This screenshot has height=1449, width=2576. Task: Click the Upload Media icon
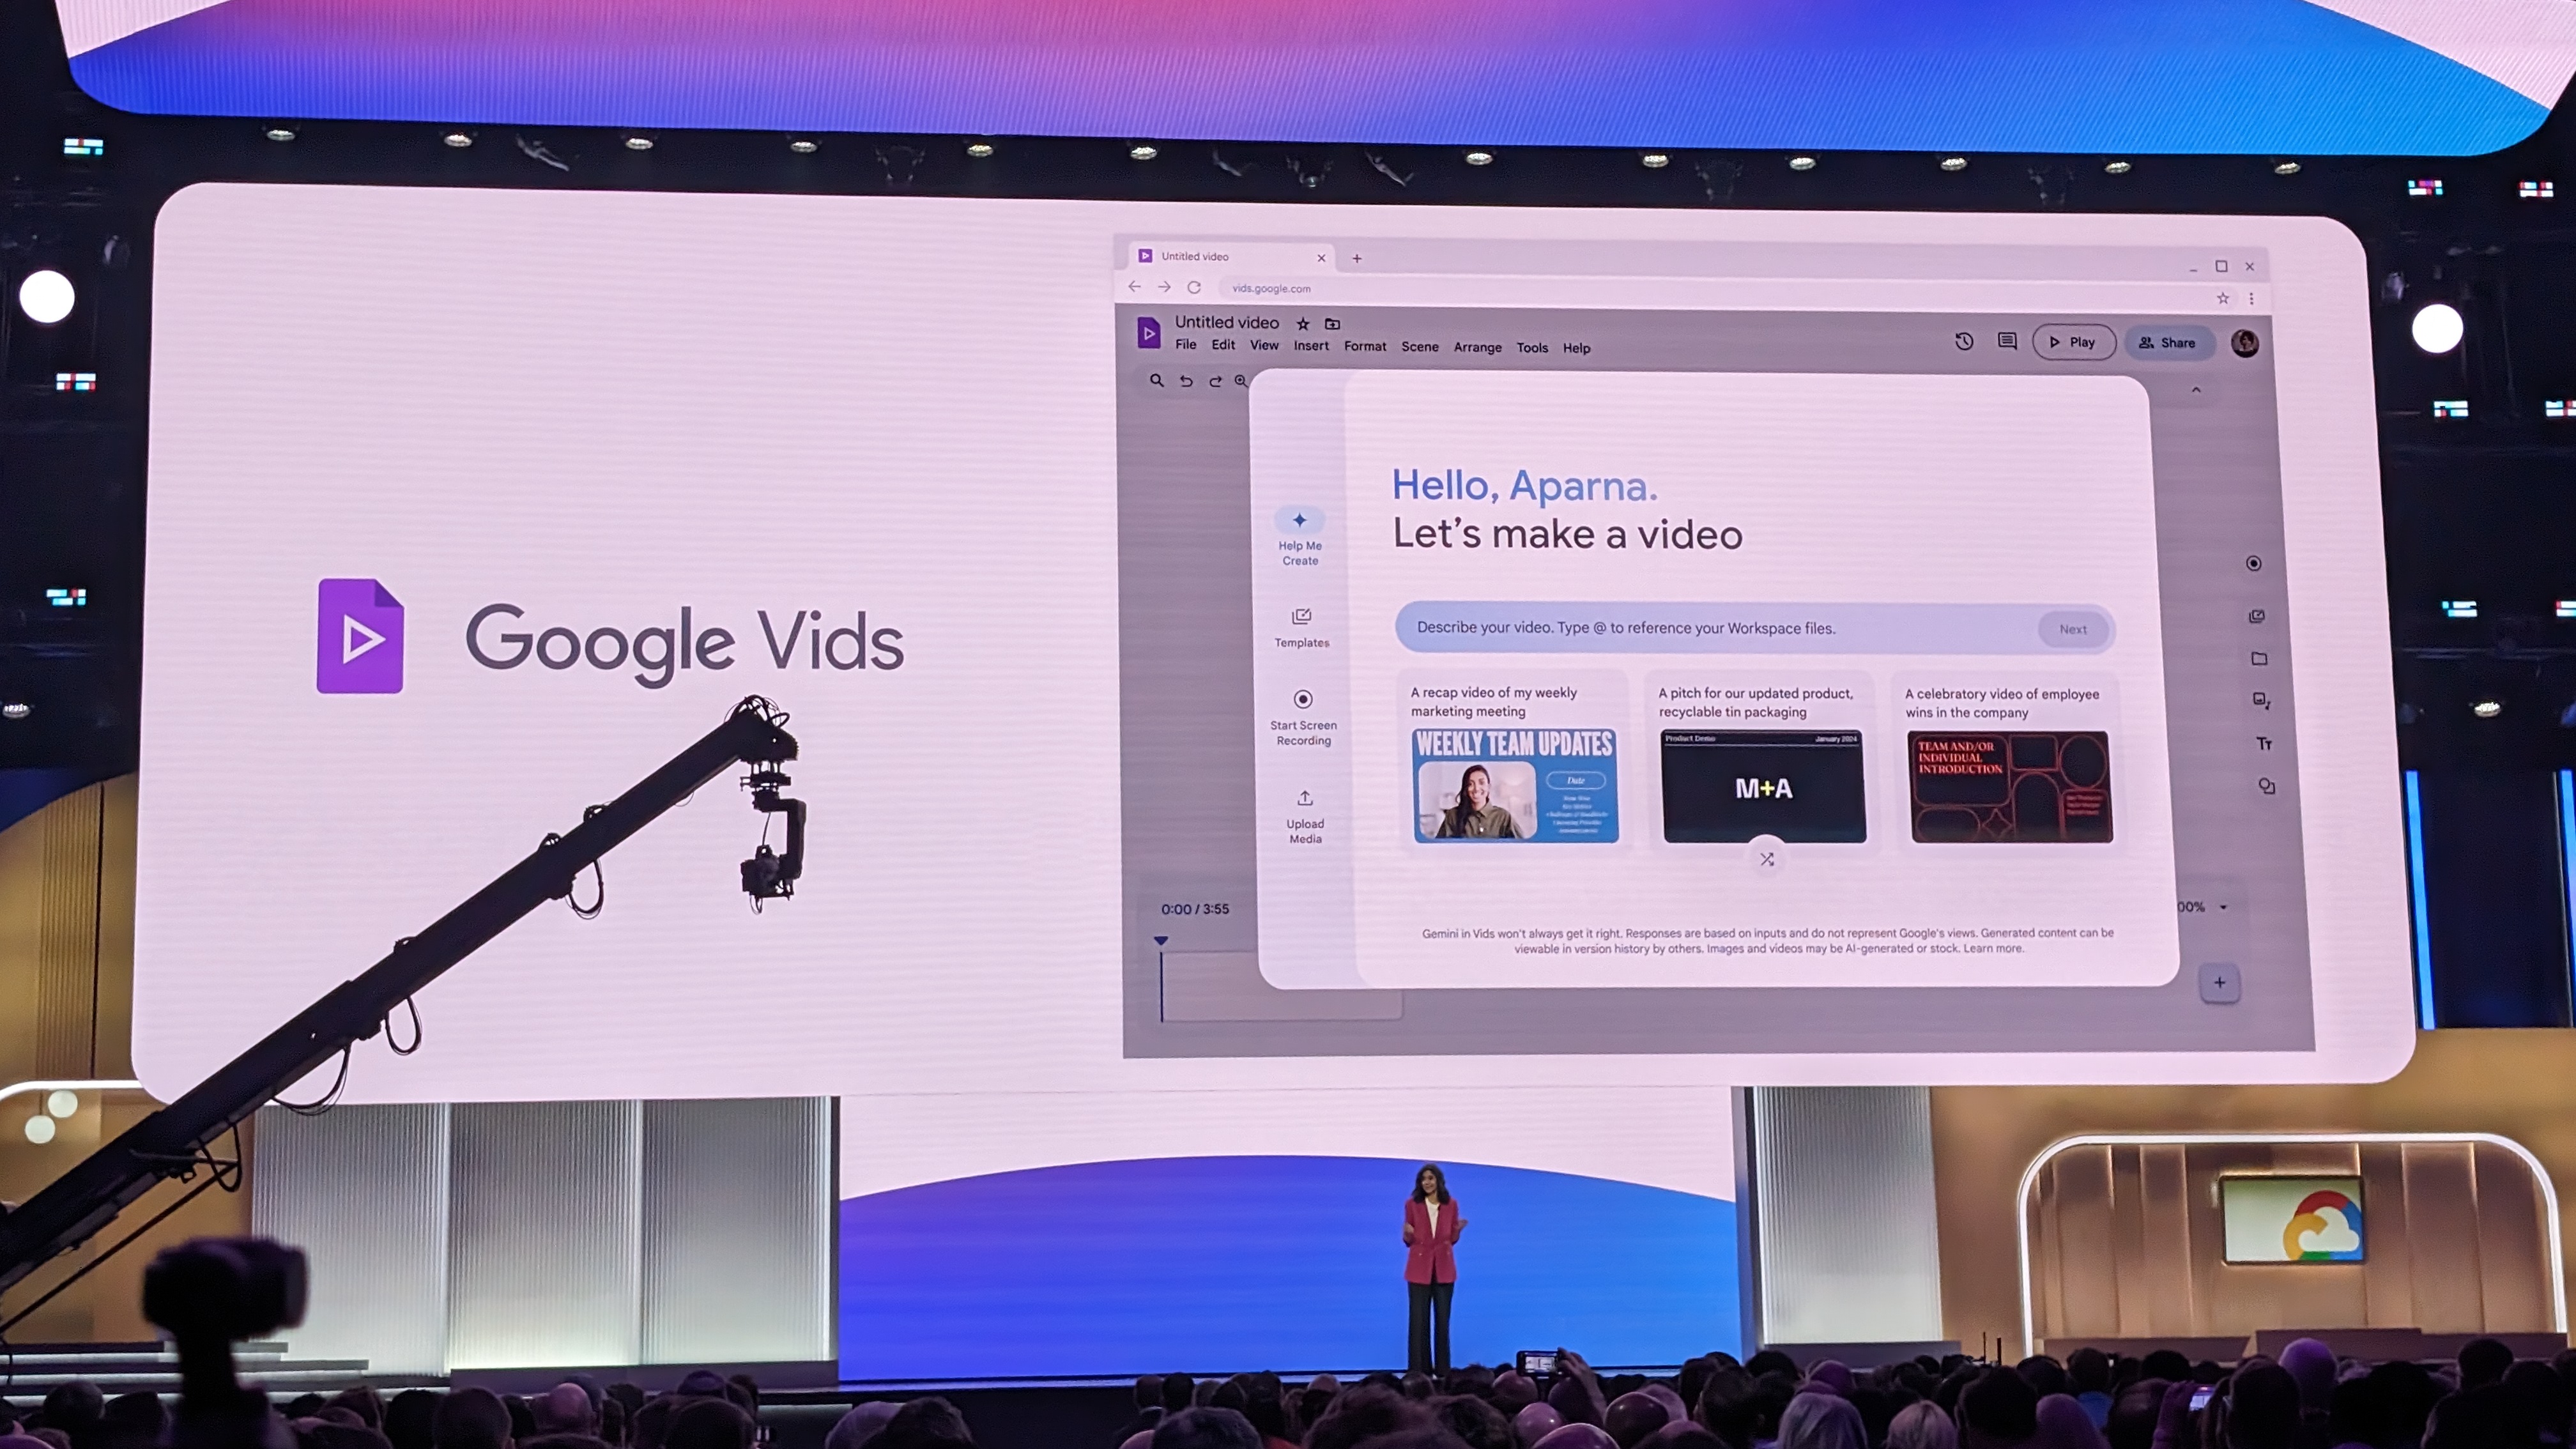(1305, 798)
